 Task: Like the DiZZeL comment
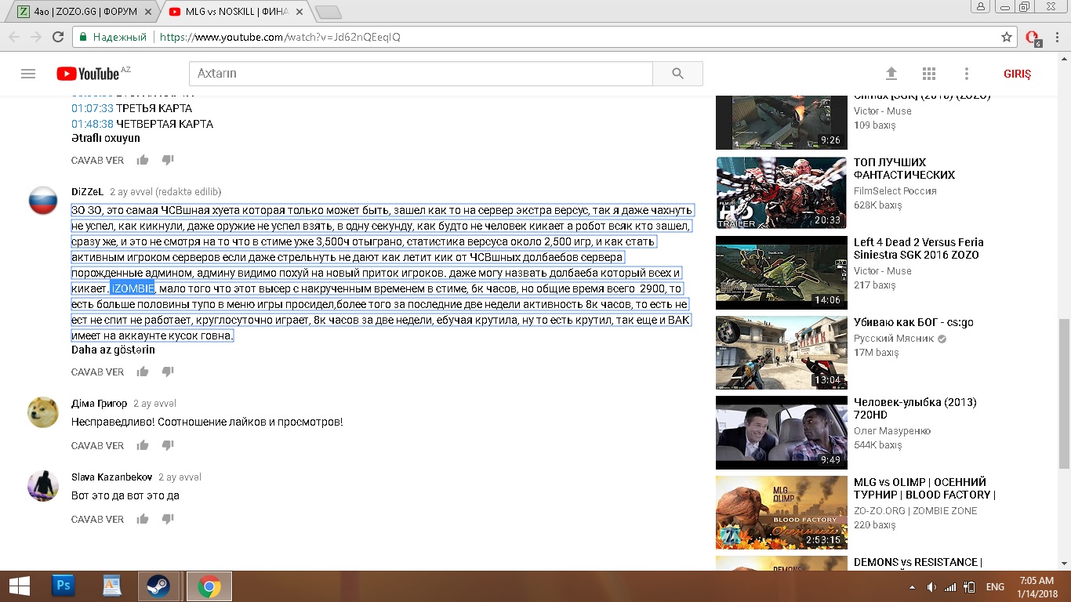coord(143,372)
